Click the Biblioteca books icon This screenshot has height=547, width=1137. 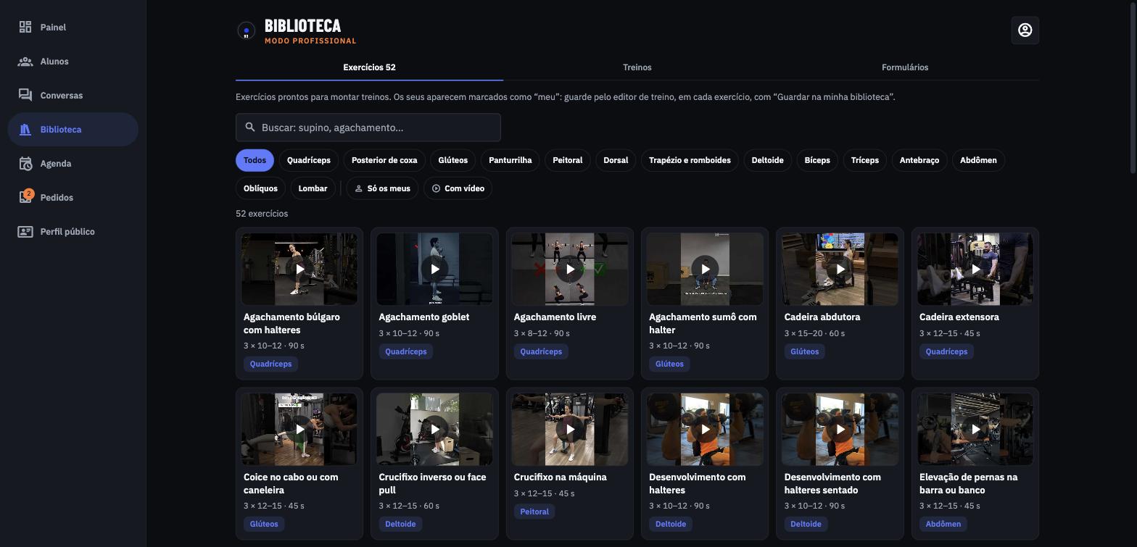pyautogui.click(x=25, y=130)
